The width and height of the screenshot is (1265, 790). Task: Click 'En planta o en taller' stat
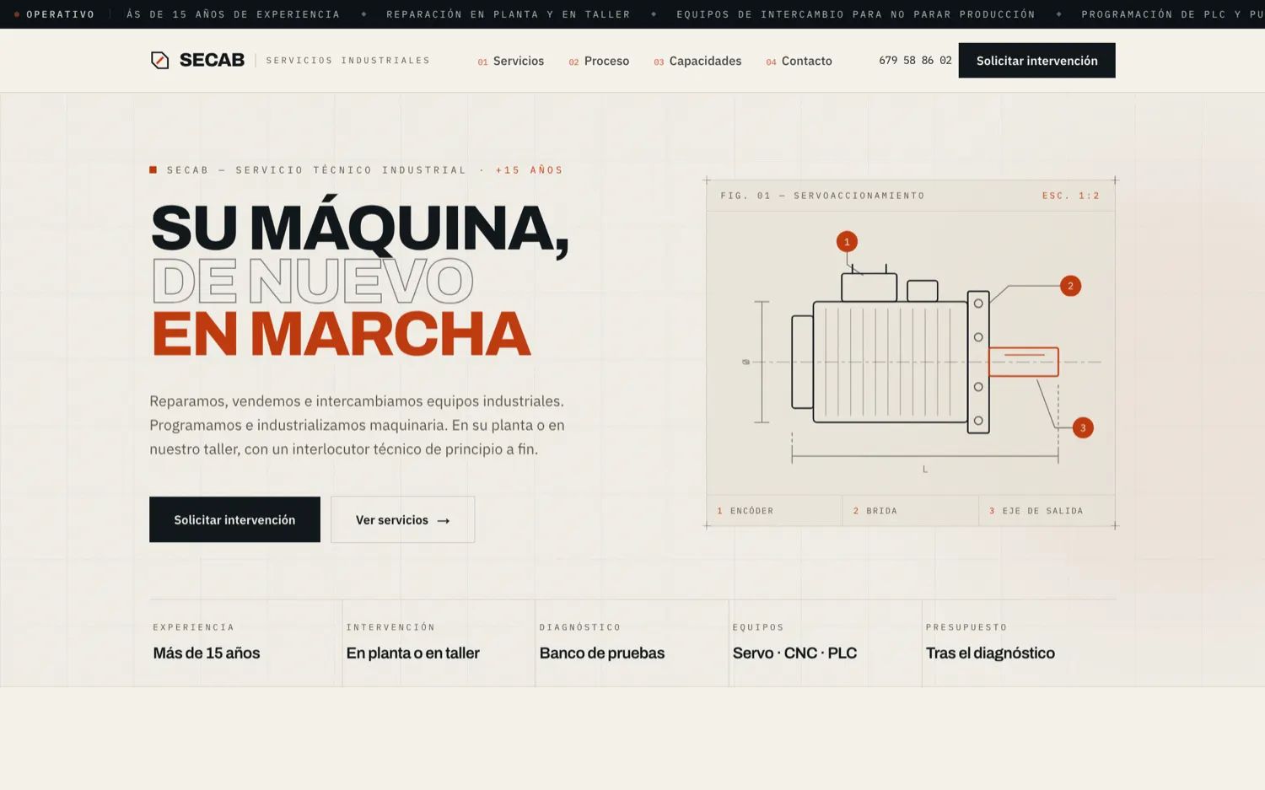pyautogui.click(x=412, y=653)
